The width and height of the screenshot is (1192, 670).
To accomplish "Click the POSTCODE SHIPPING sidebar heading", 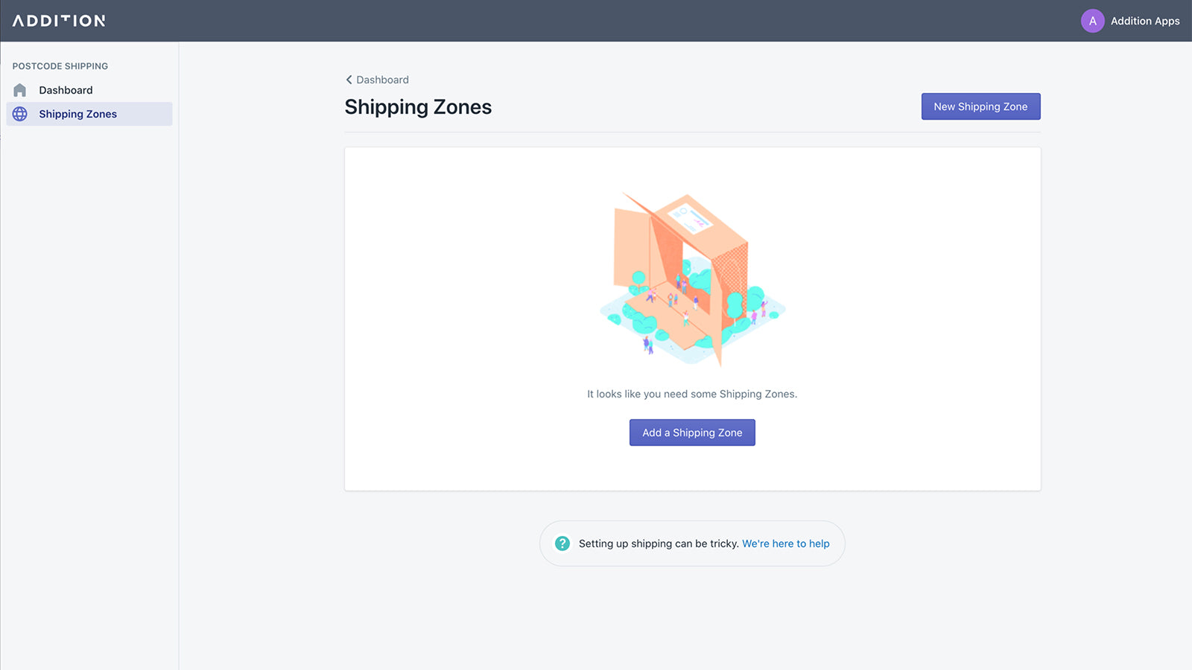I will click(60, 66).
